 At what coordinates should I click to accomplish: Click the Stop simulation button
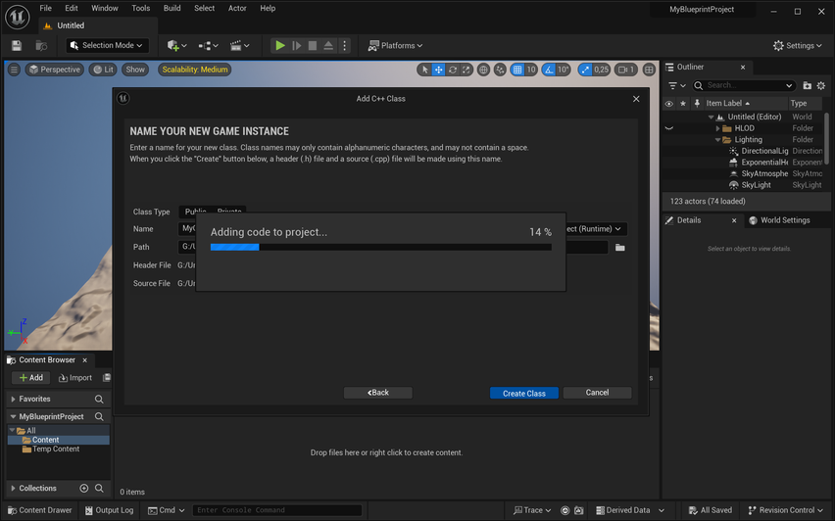pos(313,46)
